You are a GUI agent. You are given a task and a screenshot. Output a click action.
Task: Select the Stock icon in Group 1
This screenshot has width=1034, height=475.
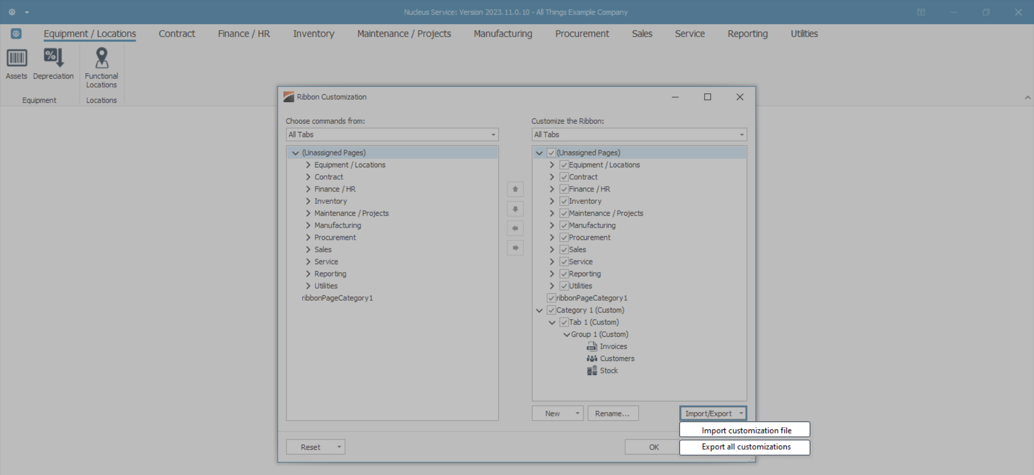click(592, 371)
